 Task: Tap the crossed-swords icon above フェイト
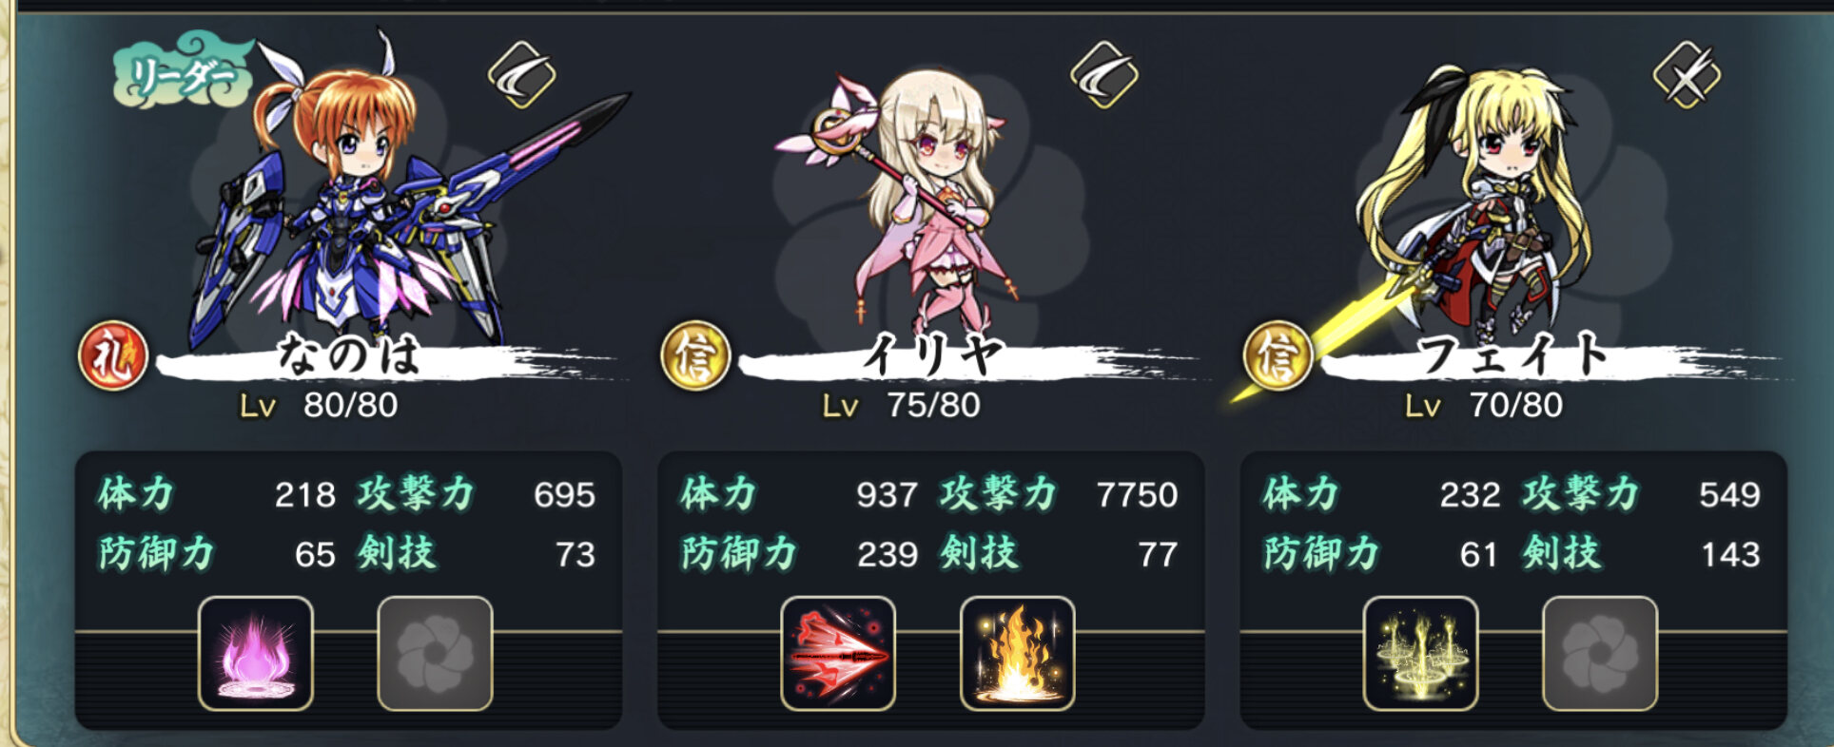coord(1687,74)
